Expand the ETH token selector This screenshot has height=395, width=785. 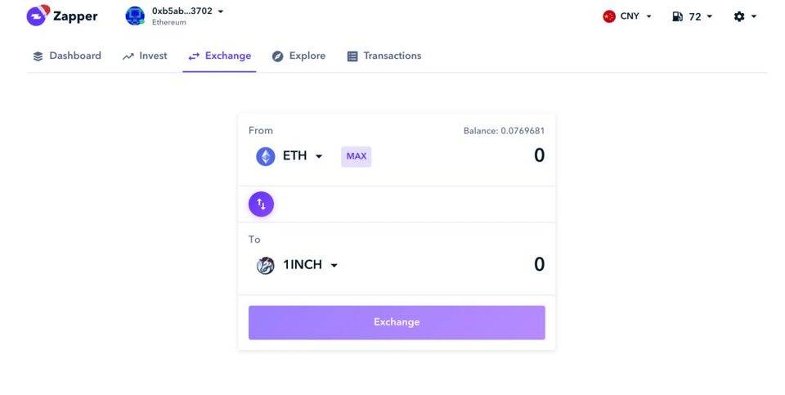tap(319, 156)
